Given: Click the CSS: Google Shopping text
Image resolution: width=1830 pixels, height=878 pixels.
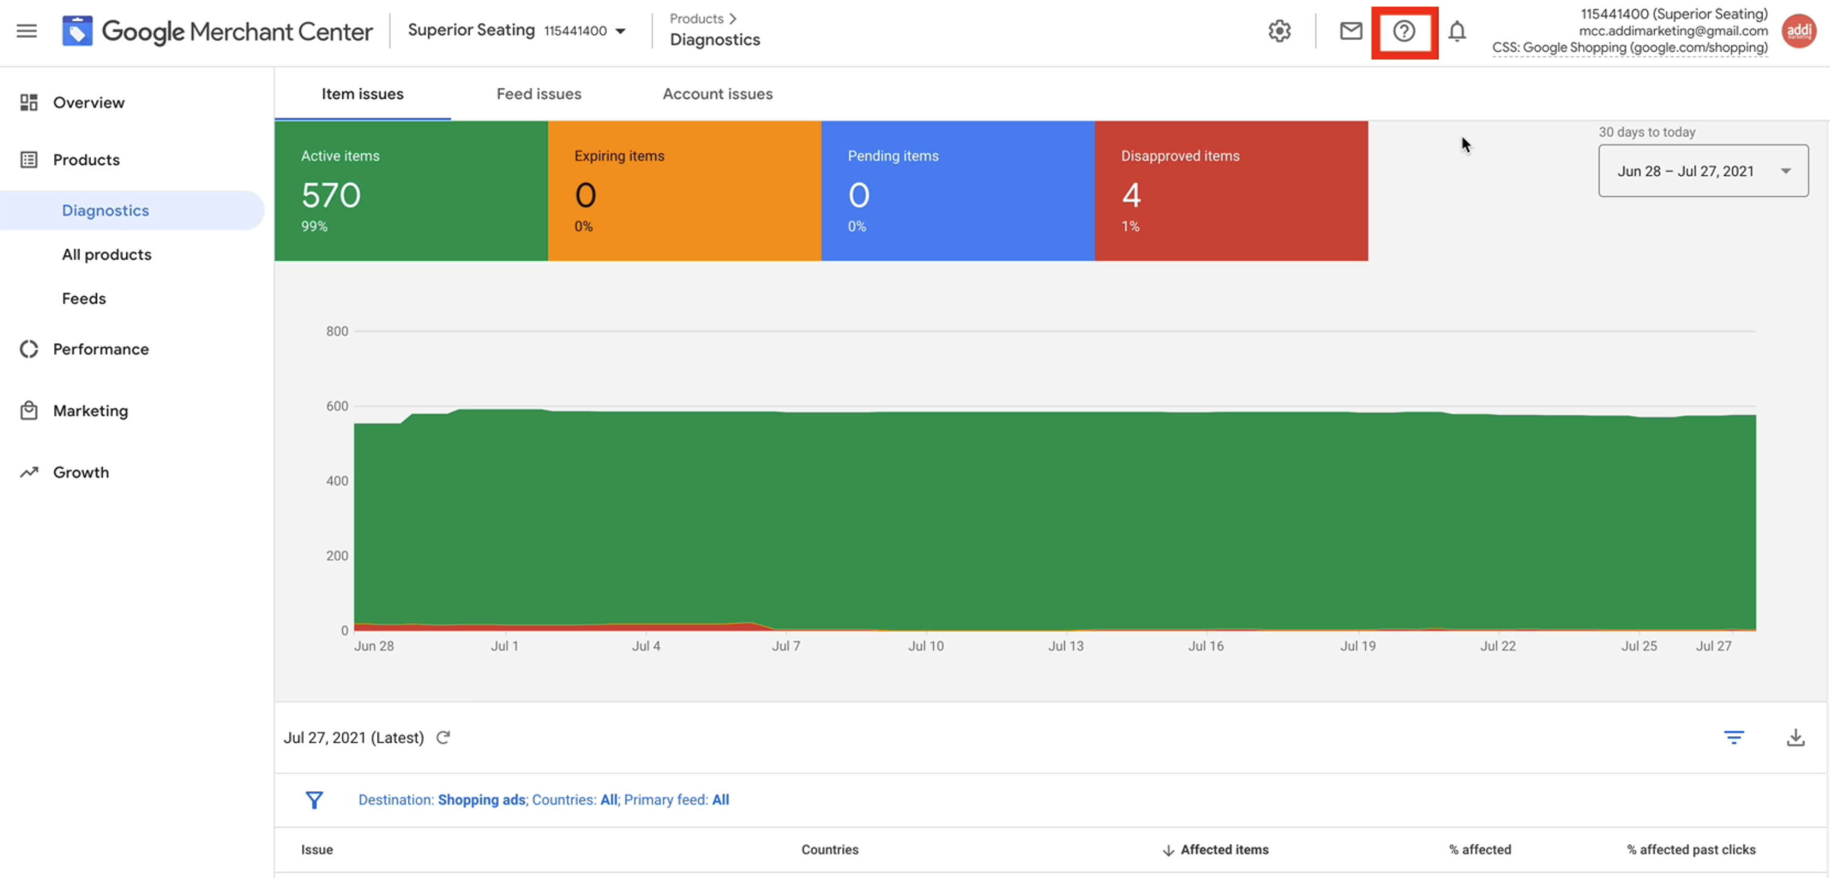Looking at the screenshot, I should click(1630, 47).
